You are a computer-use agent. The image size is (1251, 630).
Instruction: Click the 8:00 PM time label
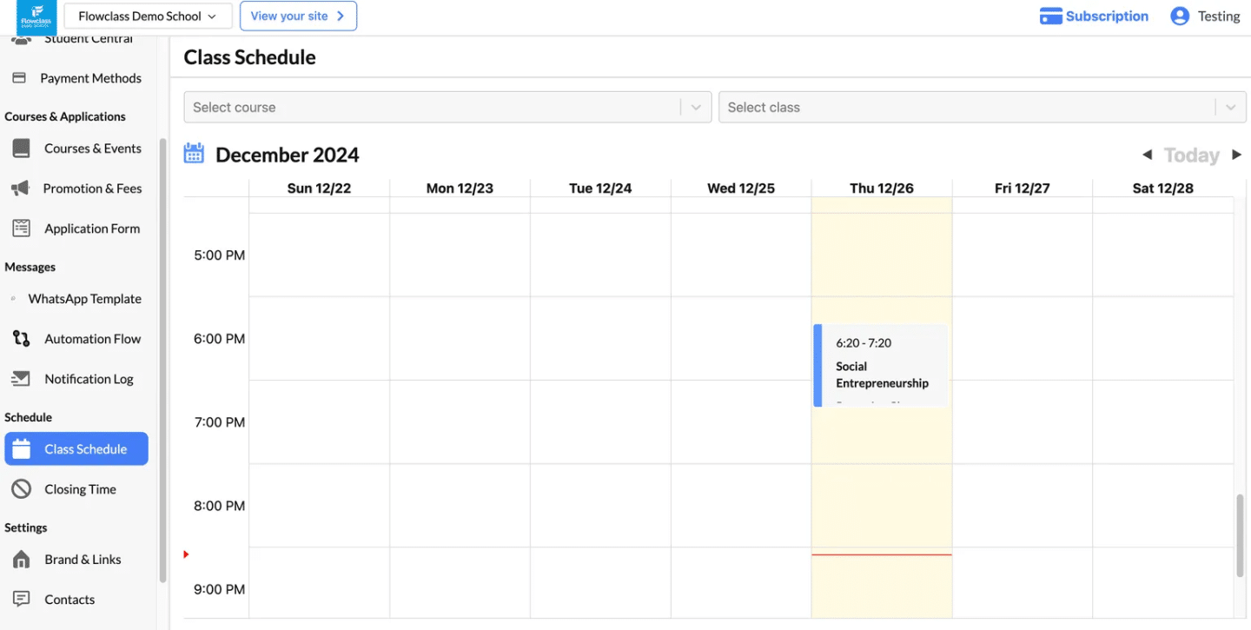[x=219, y=506]
